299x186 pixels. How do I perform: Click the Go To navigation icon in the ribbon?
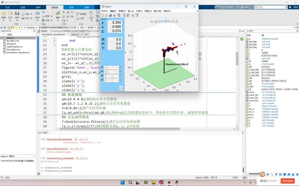(37, 13)
